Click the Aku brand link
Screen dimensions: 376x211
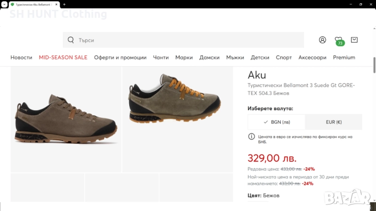pyautogui.click(x=257, y=75)
